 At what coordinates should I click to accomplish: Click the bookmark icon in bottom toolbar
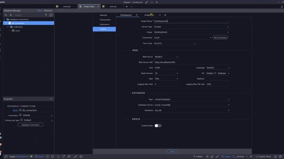52,156
